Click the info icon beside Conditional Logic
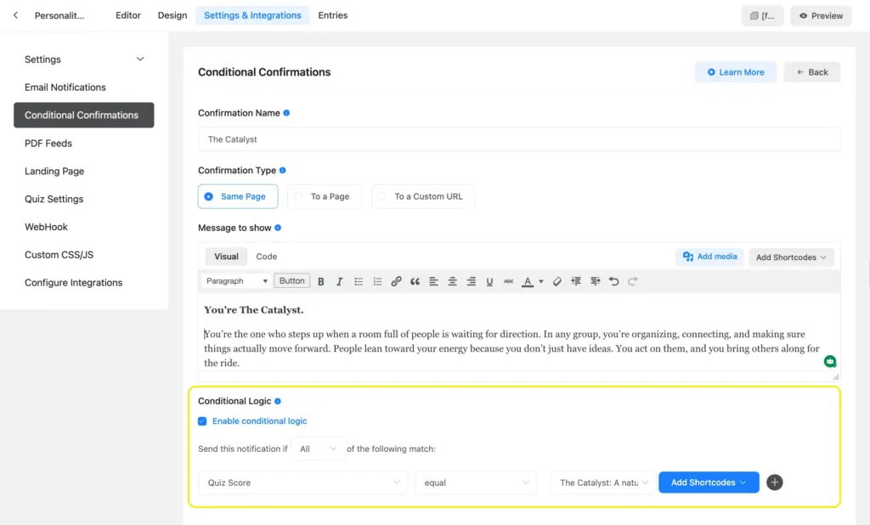Viewport: 870px width, 525px height. (x=278, y=401)
